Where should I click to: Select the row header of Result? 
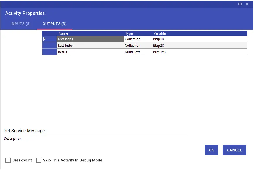coord(49,52)
